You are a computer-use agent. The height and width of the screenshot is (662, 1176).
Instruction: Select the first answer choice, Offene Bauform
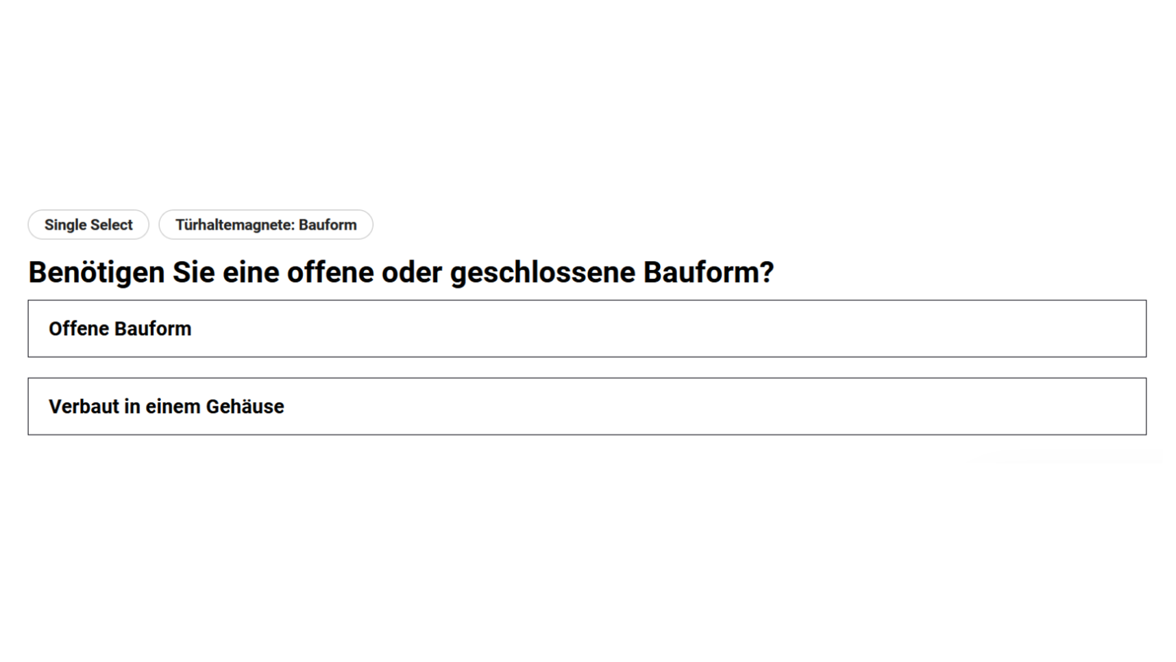click(x=587, y=328)
